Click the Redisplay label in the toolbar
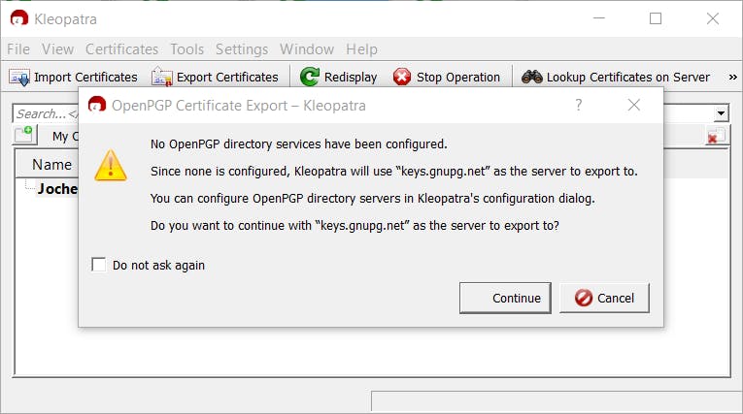 point(351,78)
